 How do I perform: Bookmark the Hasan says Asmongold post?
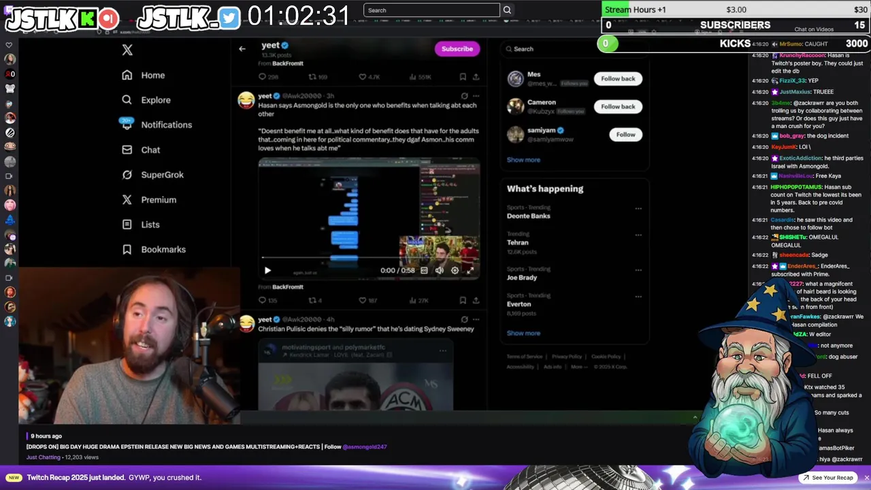coord(463,301)
